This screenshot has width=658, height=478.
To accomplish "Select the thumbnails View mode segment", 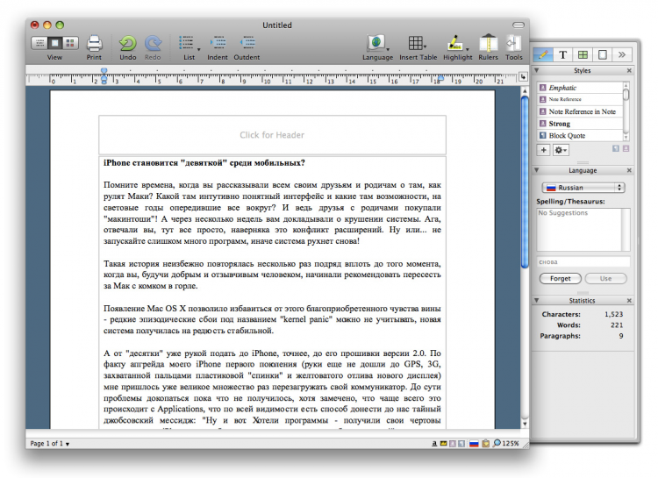I will click(x=70, y=43).
